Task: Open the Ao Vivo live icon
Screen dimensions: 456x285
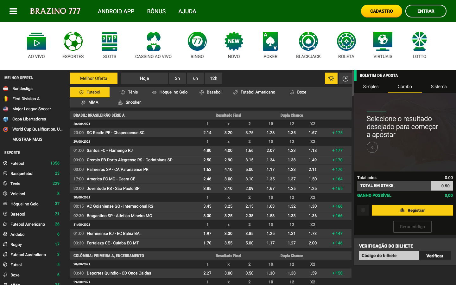Action: click(x=36, y=41)
